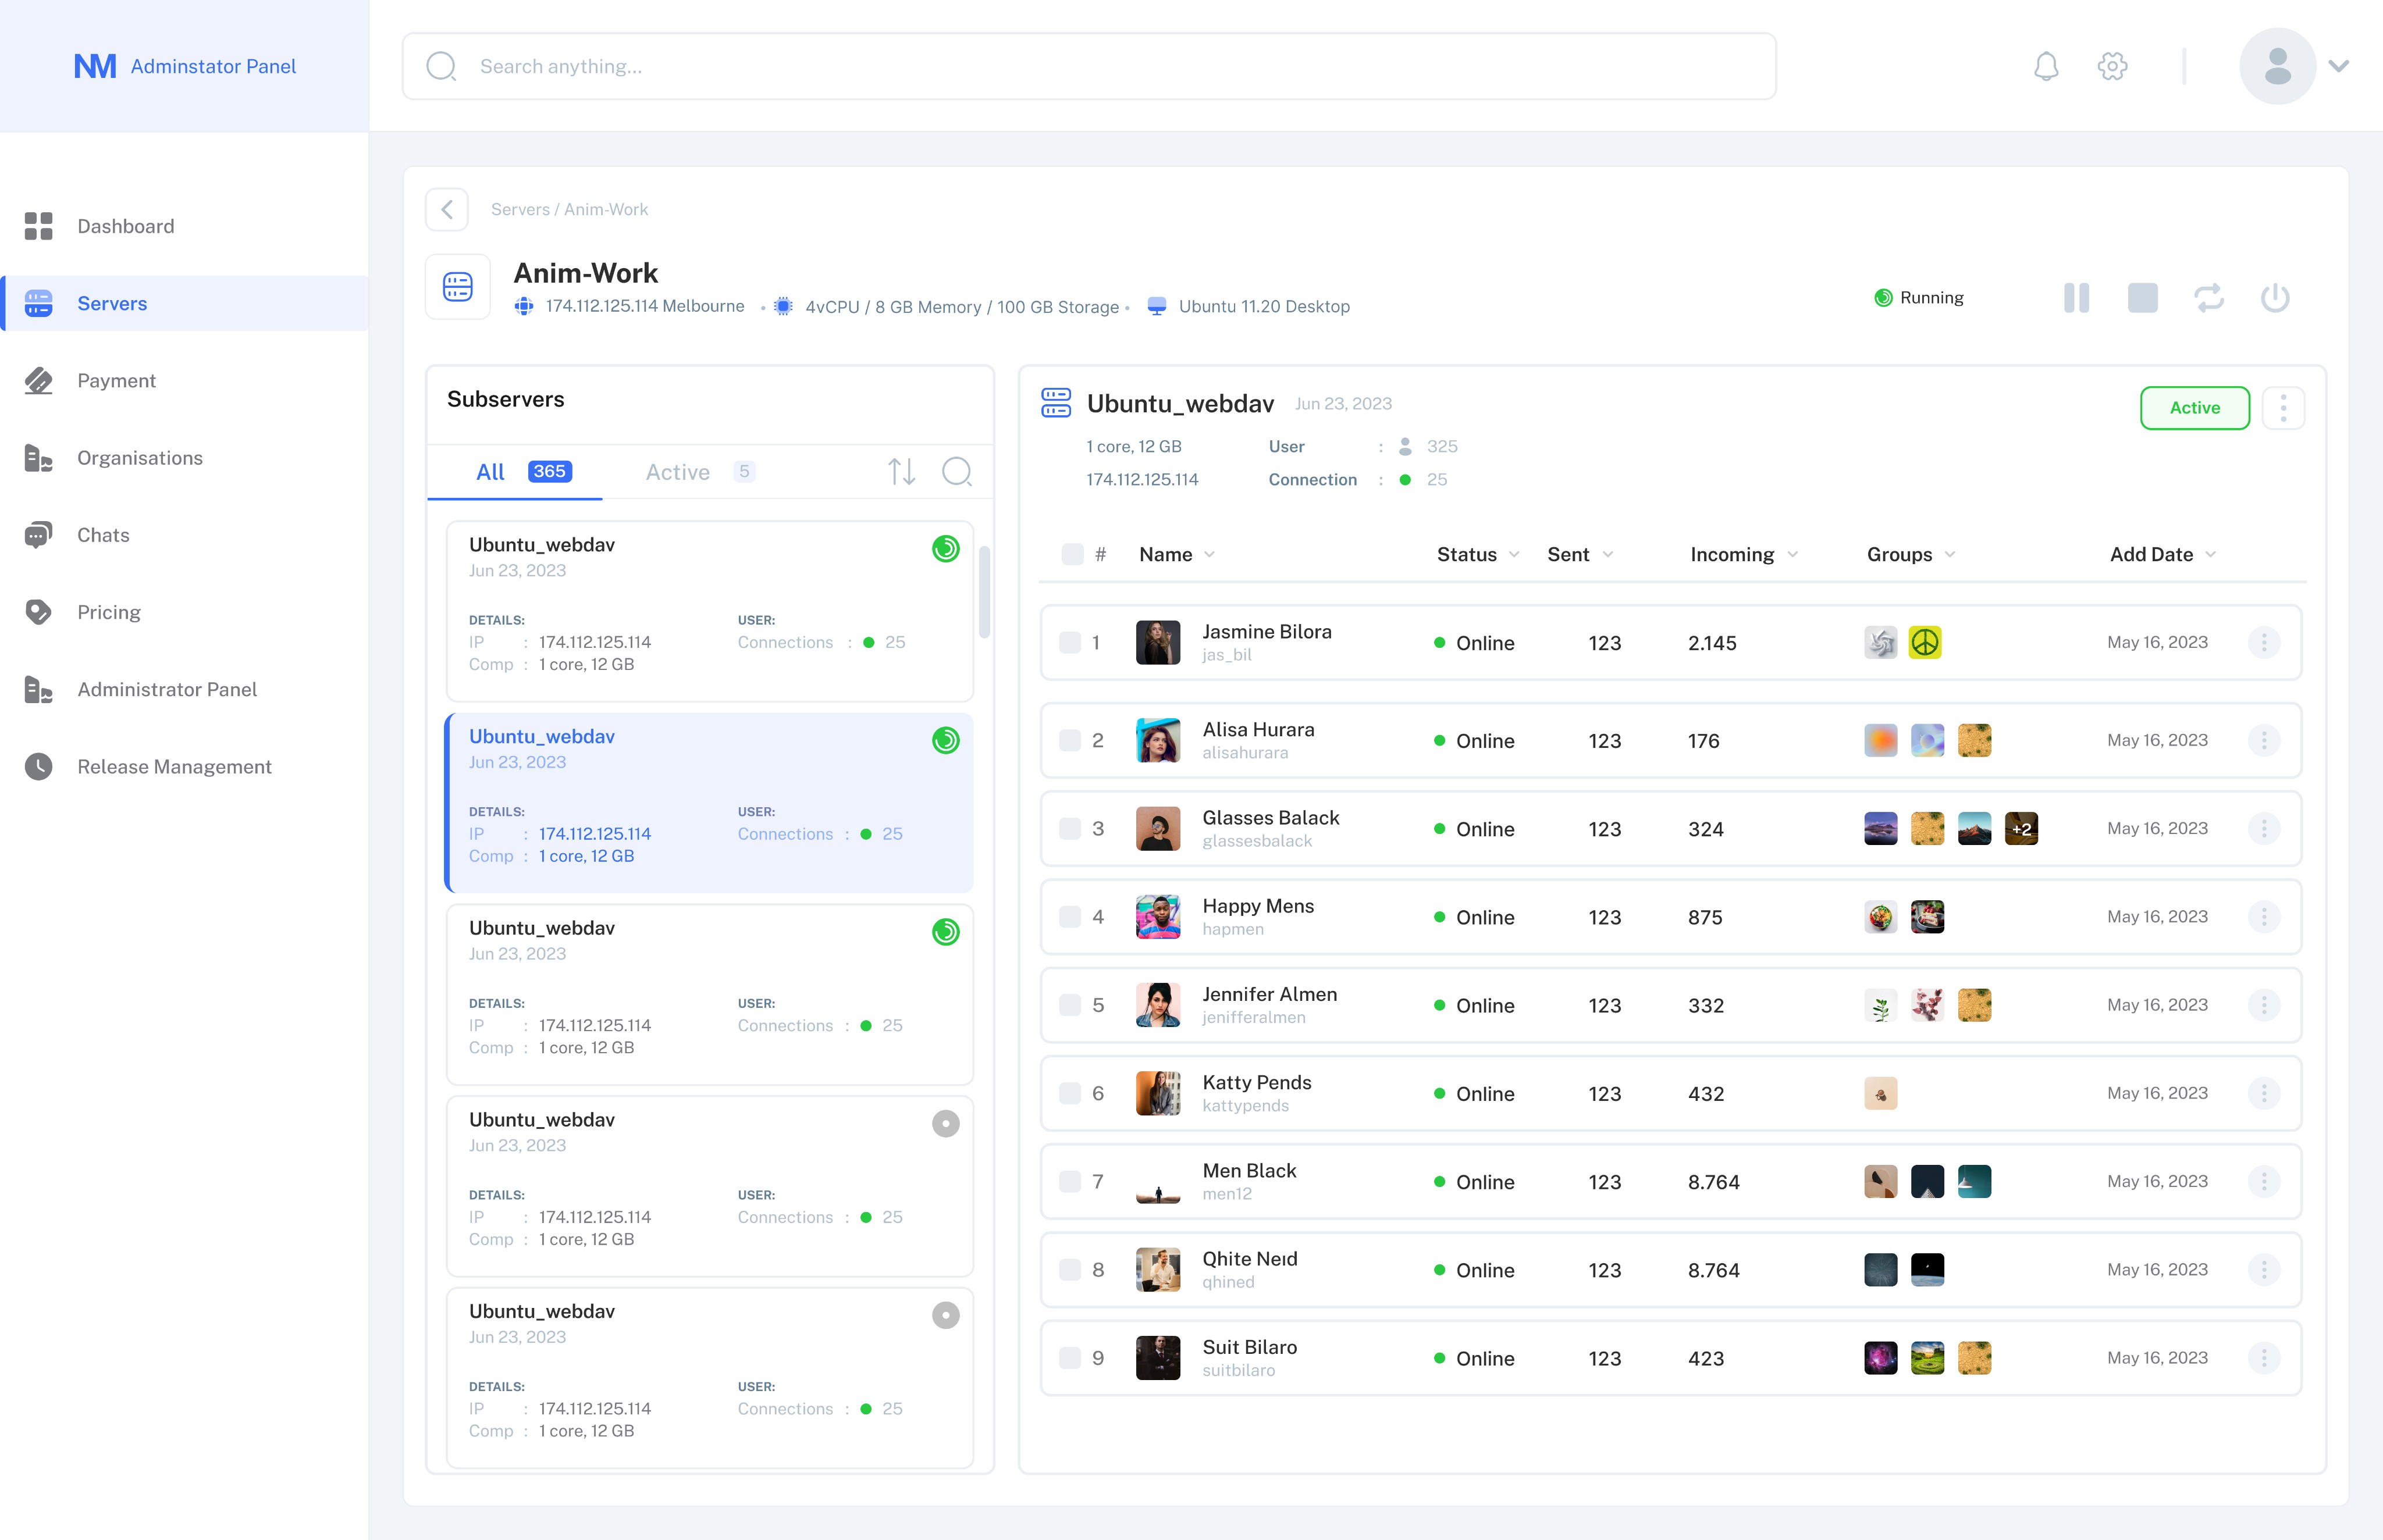Stop the server with the square icon
2383x1540 pixels.
[x=2142, y=297]
